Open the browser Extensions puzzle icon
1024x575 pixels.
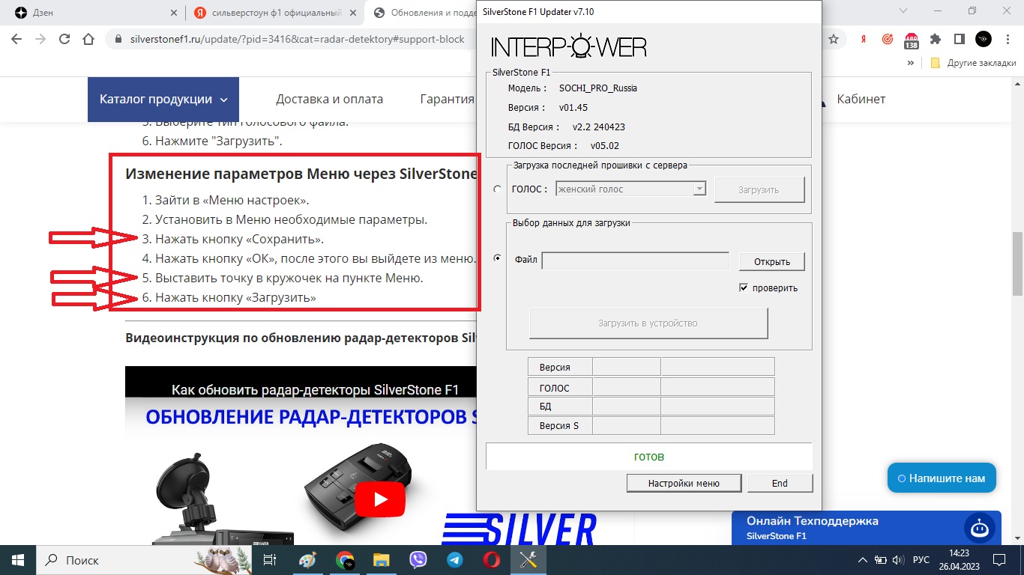[x=935, y=40]
